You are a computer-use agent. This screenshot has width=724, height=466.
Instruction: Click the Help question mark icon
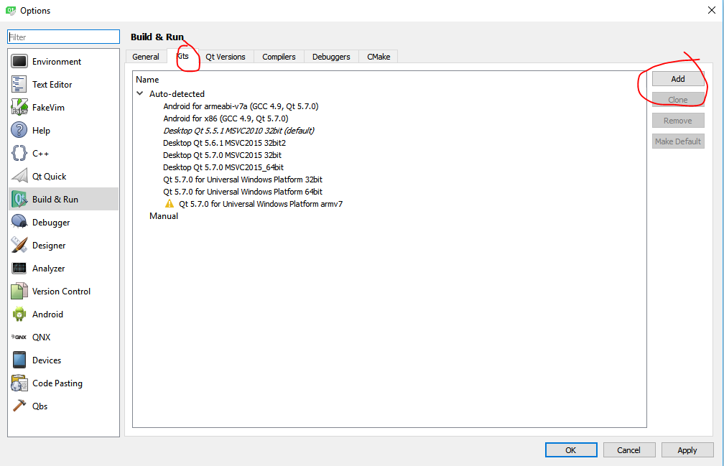pos(19,131)
